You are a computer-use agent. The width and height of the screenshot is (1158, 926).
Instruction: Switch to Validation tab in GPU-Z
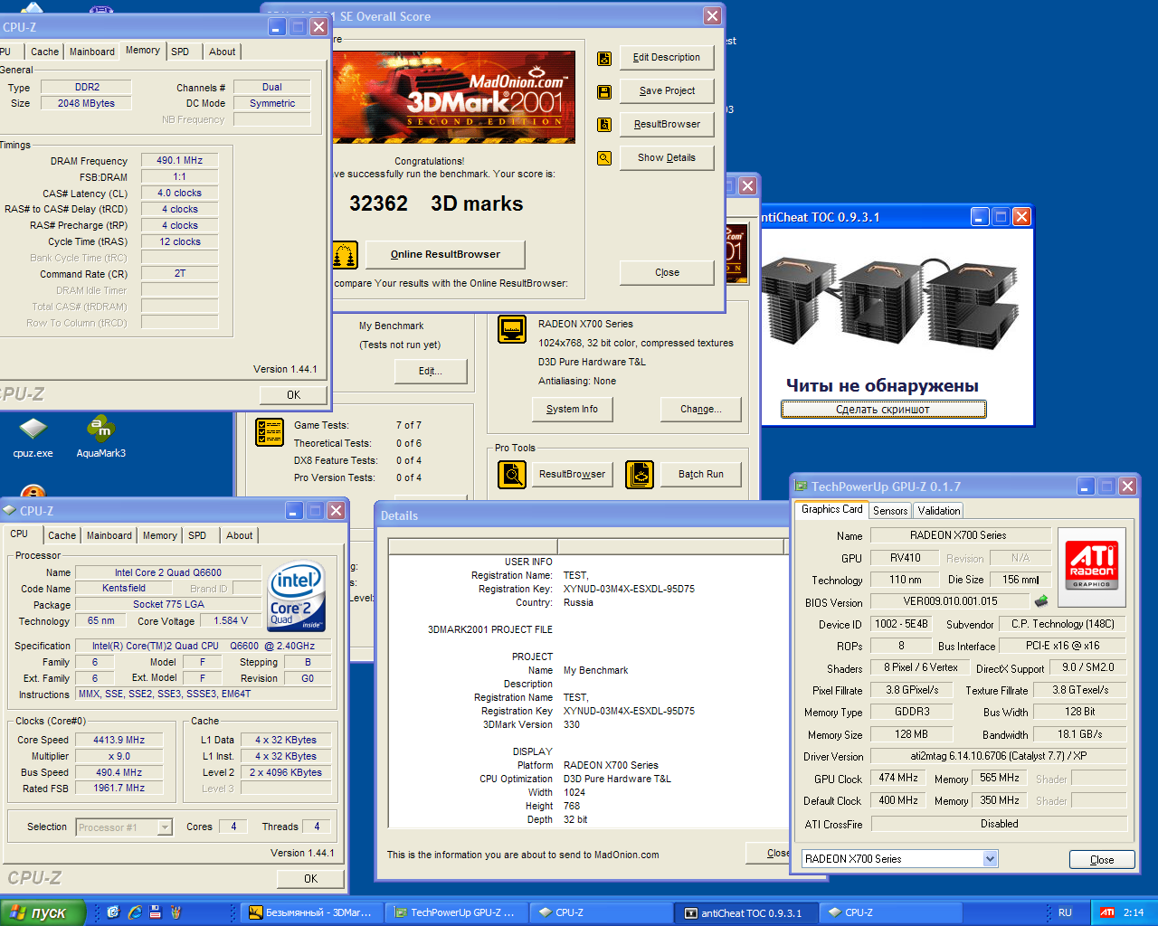pos(939,511)
